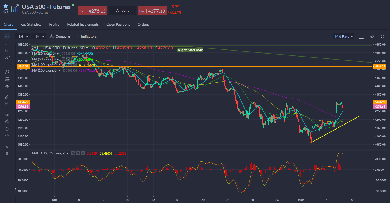Toggle lock all drawings padlock
Screen dimensions: 390x203
[7, 129]
